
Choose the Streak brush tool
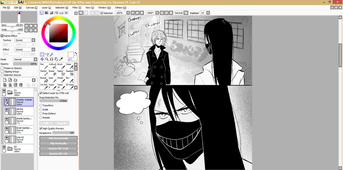point(61,80)
